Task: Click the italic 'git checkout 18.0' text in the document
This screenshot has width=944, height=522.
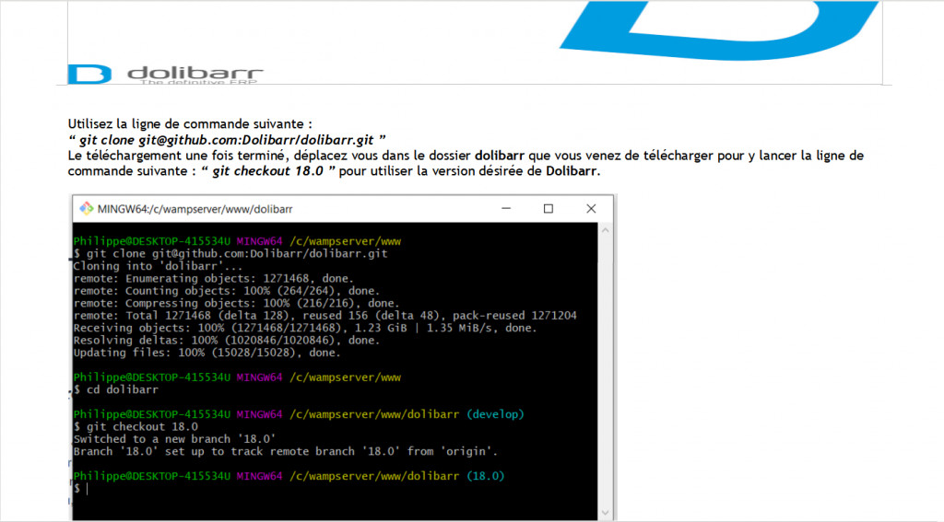Action: coord(268,171)
